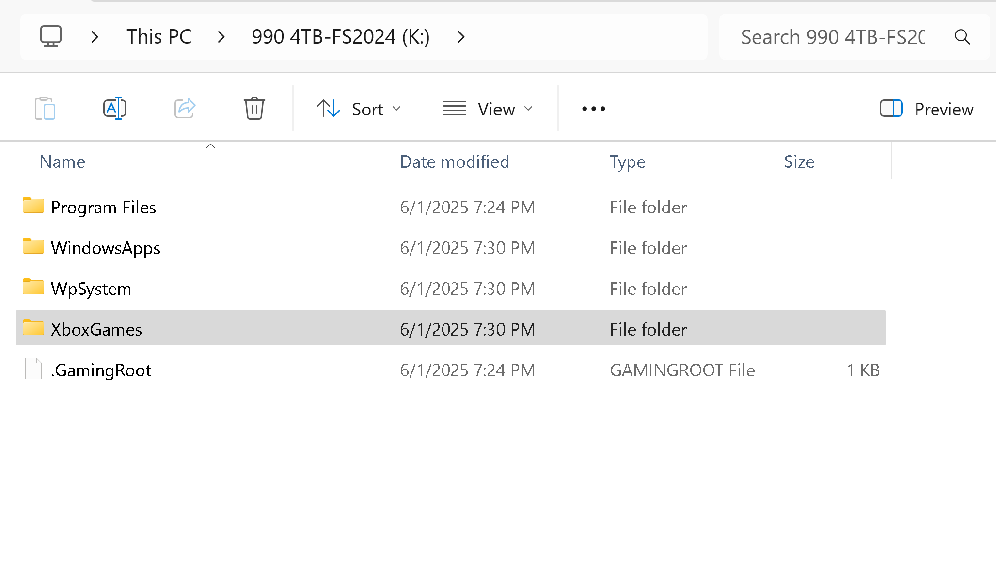The width and height of the screenshot is (996, 563).
Task: Select the Rename icon
Action: click(115, 108)
